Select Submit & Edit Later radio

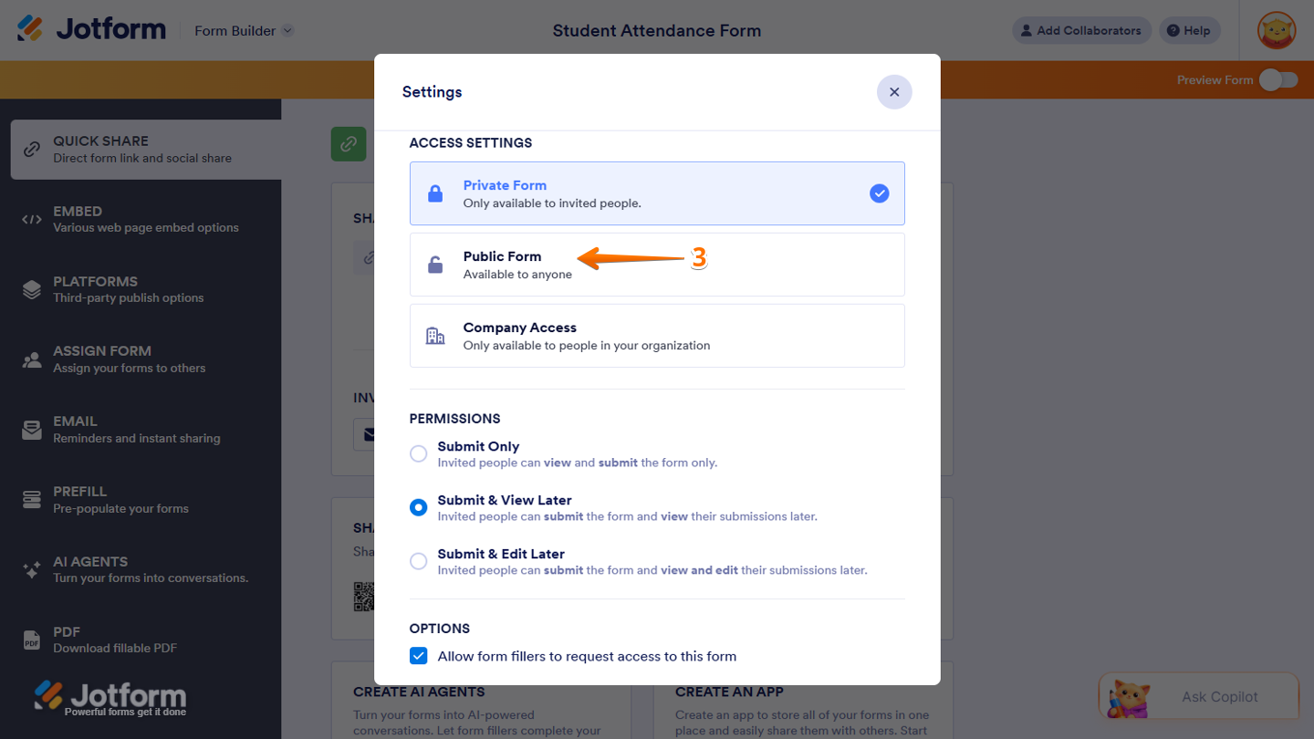pos(418,561)
